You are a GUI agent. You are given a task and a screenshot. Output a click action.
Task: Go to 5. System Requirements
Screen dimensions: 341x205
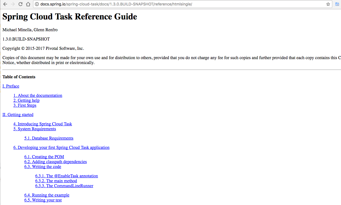click(35, 129)
